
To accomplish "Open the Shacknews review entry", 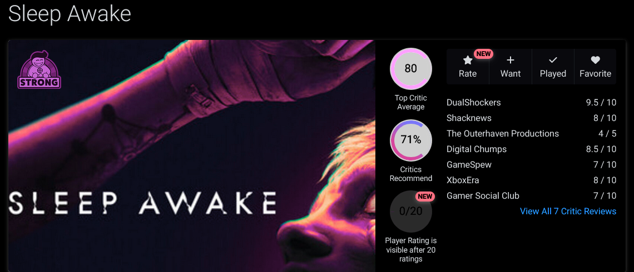I will pyautogui.click(x=531, y=118).
